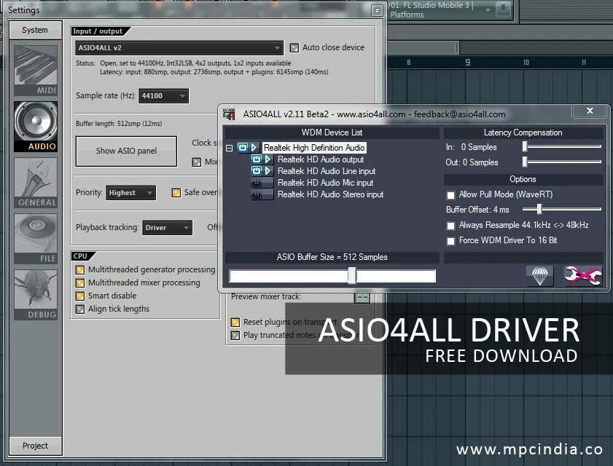Viewport: 613px width, 466px height.
Task: Click Preview mixer track selector box
Action: point(362,298)
